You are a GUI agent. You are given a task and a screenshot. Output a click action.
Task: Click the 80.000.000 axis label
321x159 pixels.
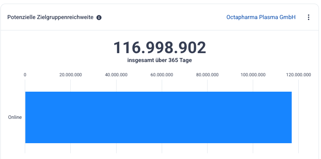click(207, 75)
